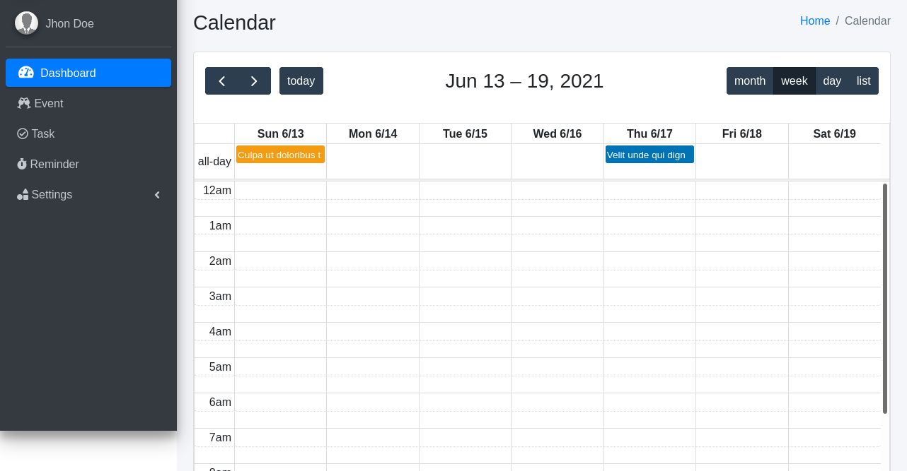Go to previous week with left chevron
The image size is (907, 471).
point(221,81)
